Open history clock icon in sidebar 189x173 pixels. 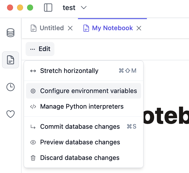pos(11,87)
